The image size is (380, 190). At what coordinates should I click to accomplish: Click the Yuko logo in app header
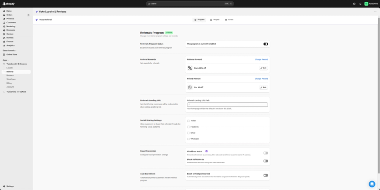click(x=37, y=12)
